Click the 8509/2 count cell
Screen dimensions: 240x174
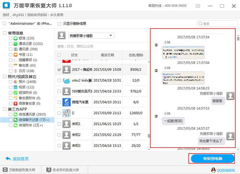coord(136,70)
